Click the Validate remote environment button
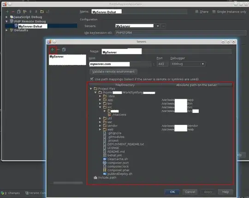 pos(113,72)
